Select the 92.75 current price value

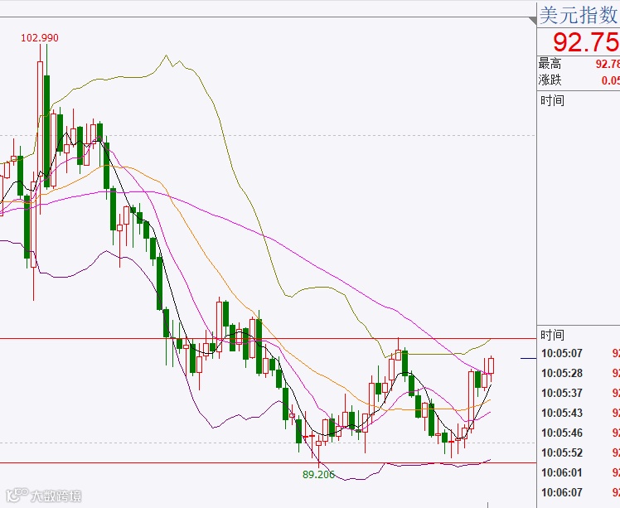tap(586, 42)
